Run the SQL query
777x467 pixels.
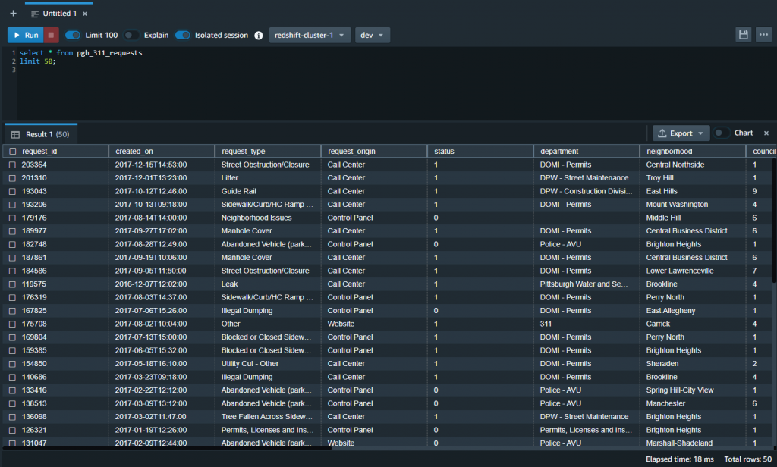(x=25, y=35)
